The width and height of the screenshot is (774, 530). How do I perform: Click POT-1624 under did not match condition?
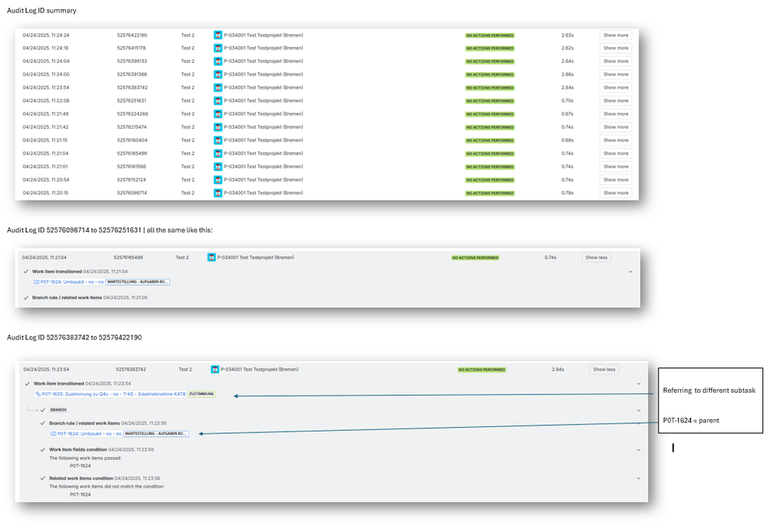pos(80,494)
